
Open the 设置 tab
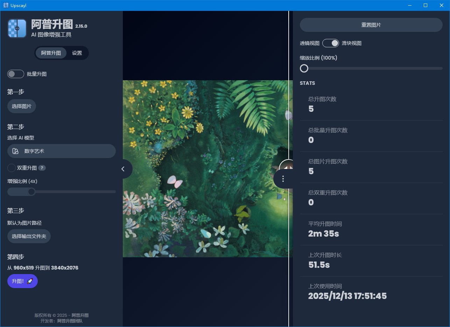(x=77, y=53)
